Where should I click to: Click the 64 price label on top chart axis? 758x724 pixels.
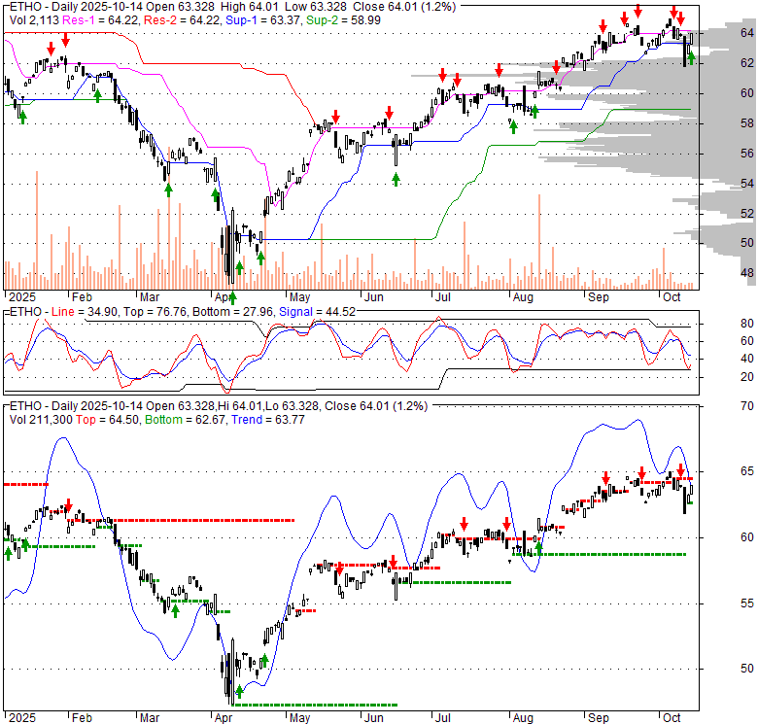click(747, 33)
